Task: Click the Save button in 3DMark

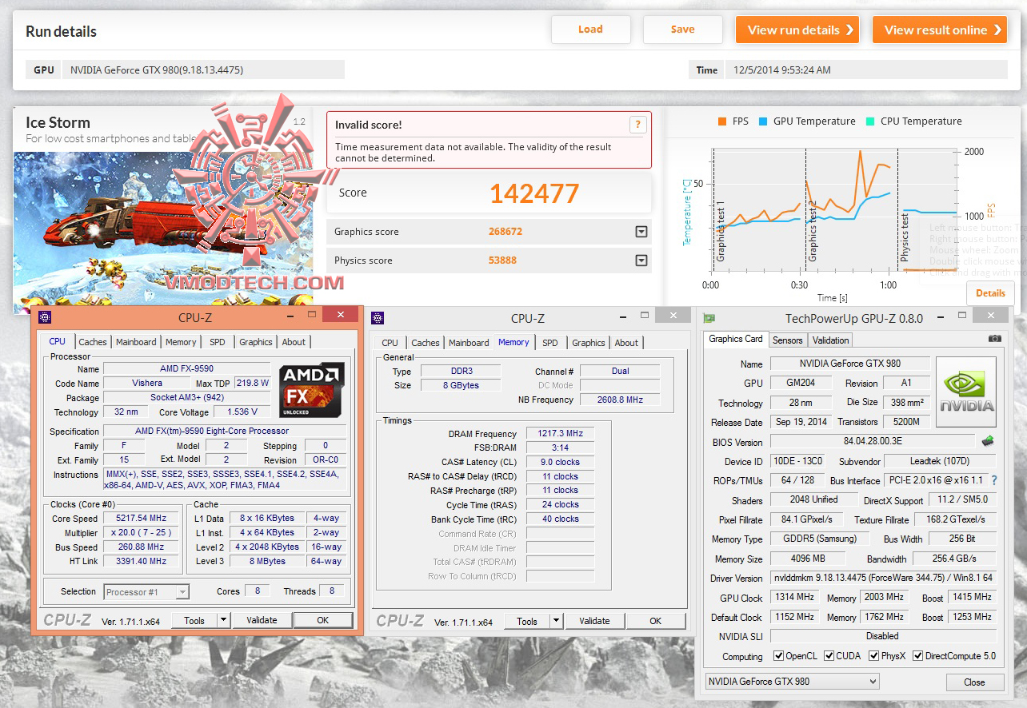Action: 682,30
